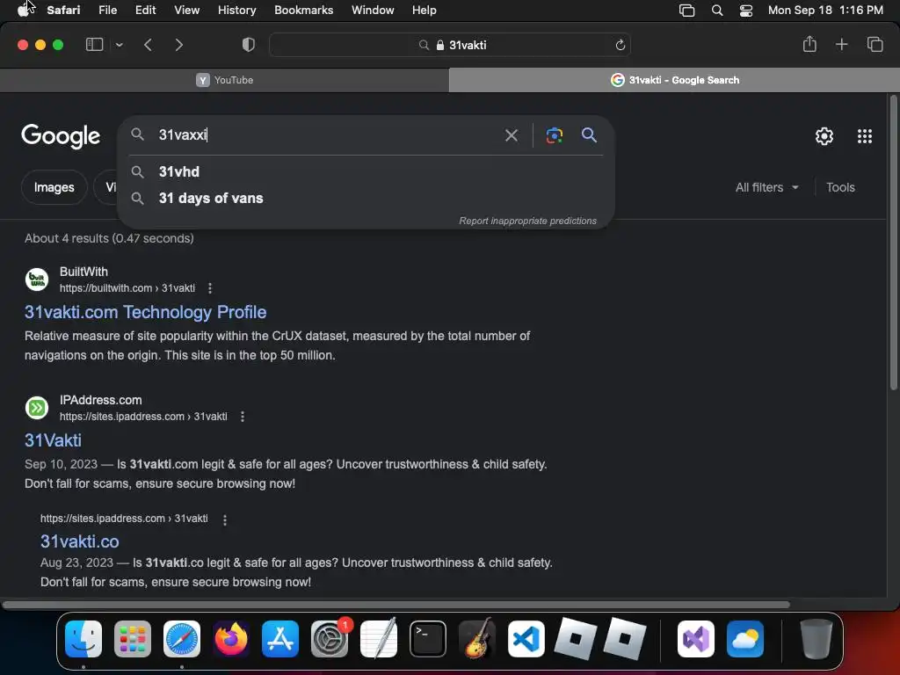The image size is (900, 675).
Task: Open Visual Studio Code from the Dock
Action: 526,638
